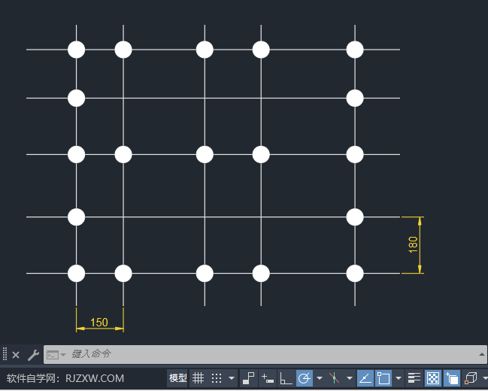Click the polar tracking icon
Viewport: 488px width, 391px height.
pos(305,377)
